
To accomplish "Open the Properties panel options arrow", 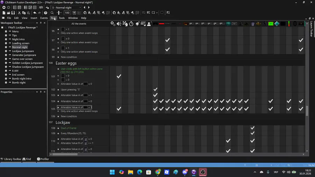I will pyautogui.click(x=37, y=92).
